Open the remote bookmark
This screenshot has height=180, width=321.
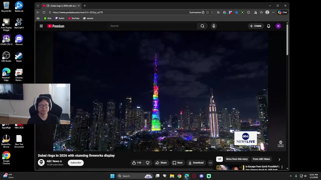(88, 18)
